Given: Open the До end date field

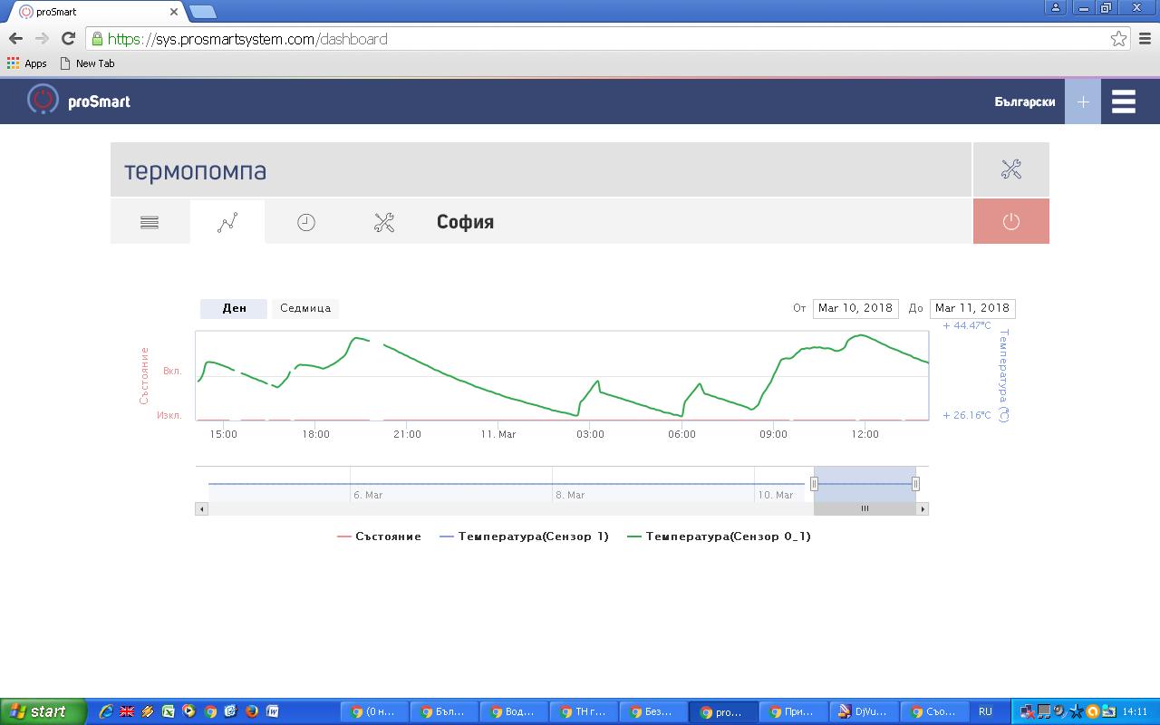Looking at the screenshot, I should (971, 308).
